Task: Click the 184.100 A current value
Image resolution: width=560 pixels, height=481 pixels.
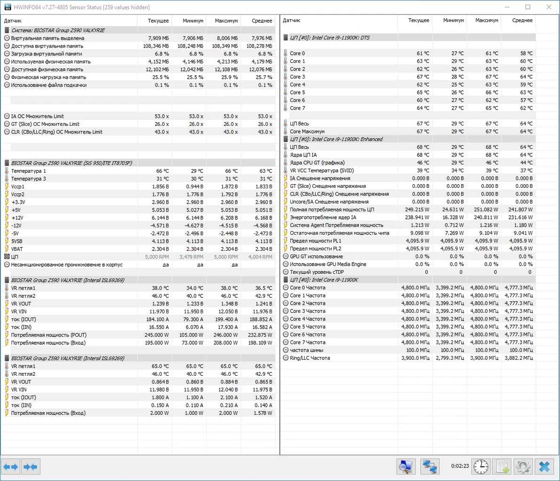Action: pyautogui.click(x=157, y=319)
